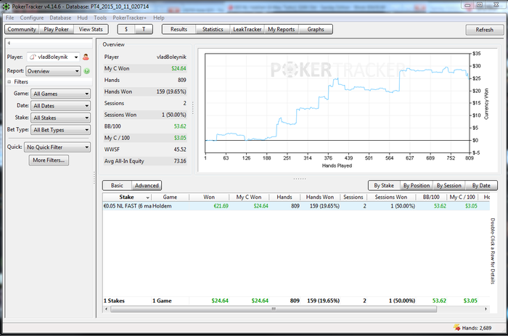Click the Hands: 2,689 status text
The height and width of the screenshot is (336, 508).
coord(477,328)
